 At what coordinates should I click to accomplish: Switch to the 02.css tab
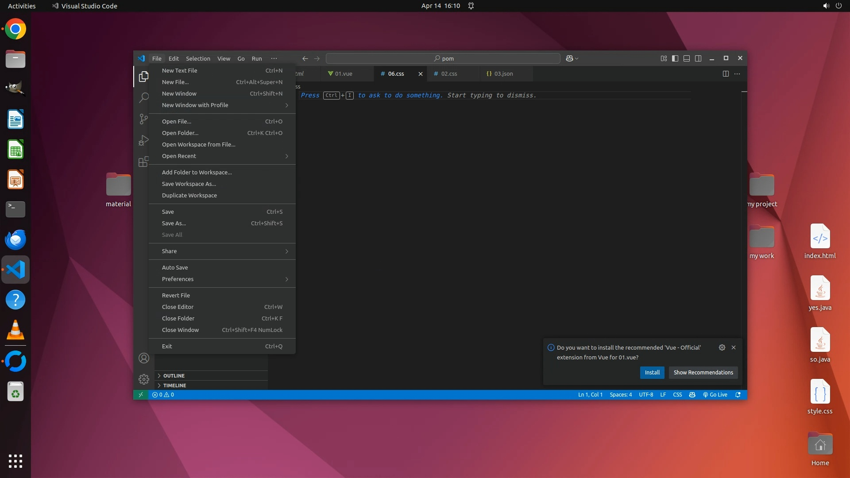click(449, 74)
